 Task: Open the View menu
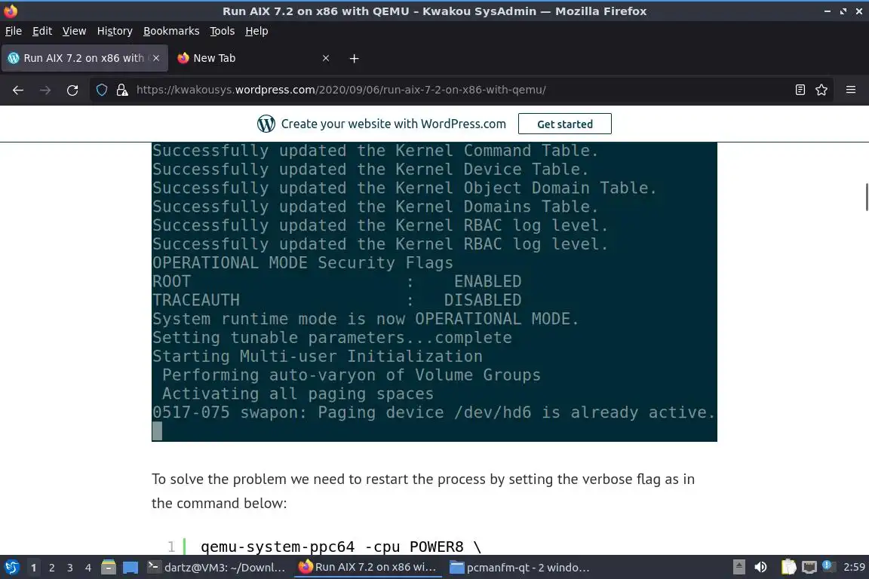pyautogui.click(x=74, y=31)
